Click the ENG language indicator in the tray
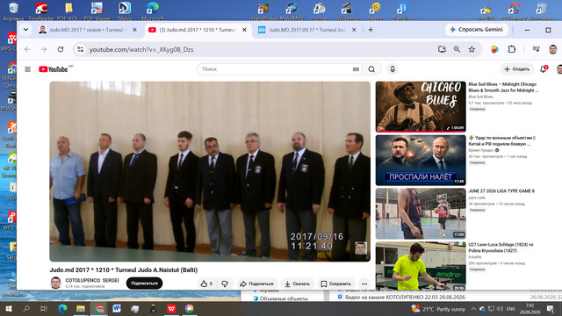The height and width of the screenshot is (316, 562). [x=511, y=308]
